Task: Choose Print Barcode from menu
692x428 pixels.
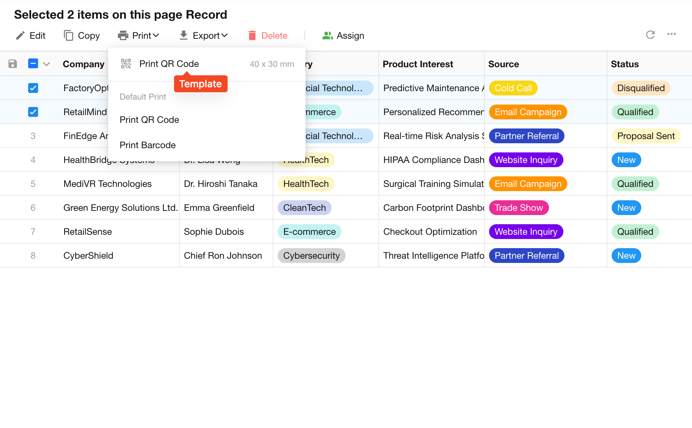Action: (x=148, y=145)
